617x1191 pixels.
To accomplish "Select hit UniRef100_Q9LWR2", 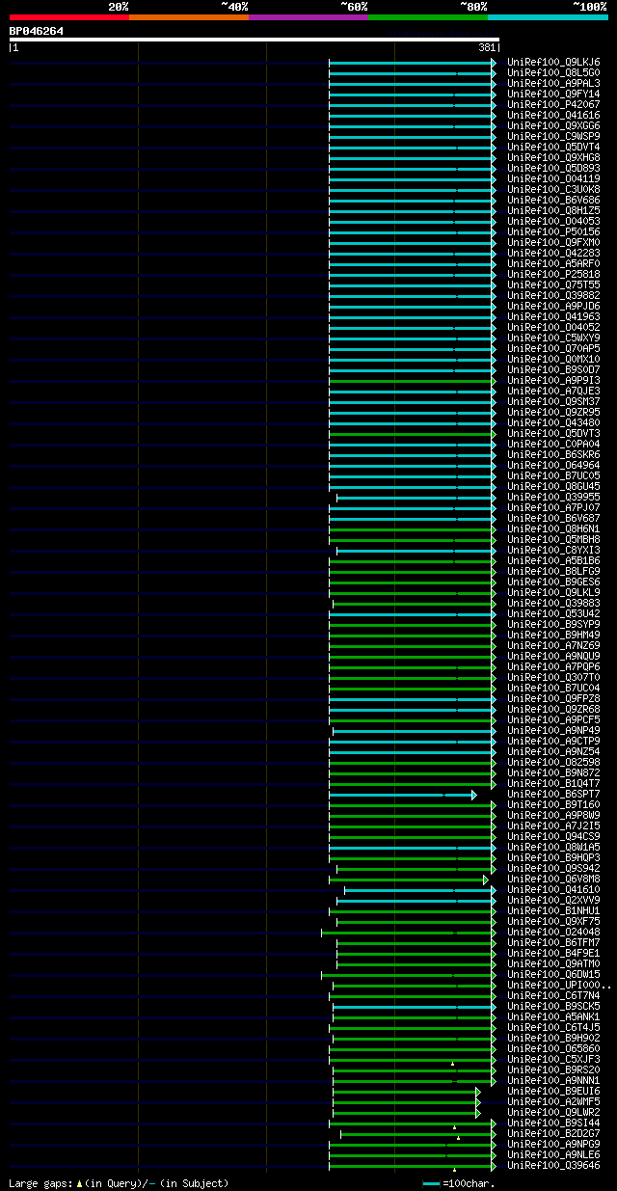I will click(555, 1112).
